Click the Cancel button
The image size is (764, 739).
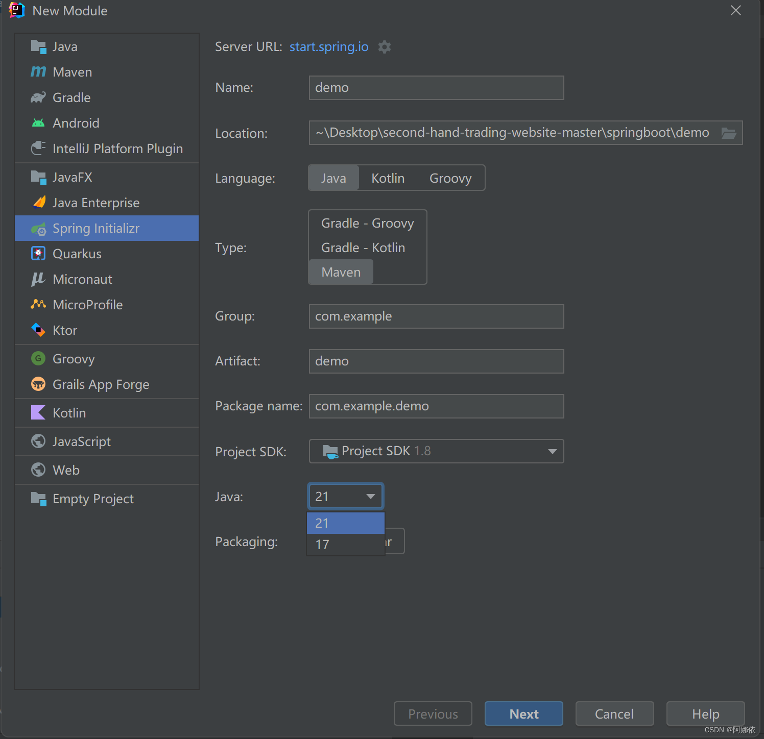(614, 713)
